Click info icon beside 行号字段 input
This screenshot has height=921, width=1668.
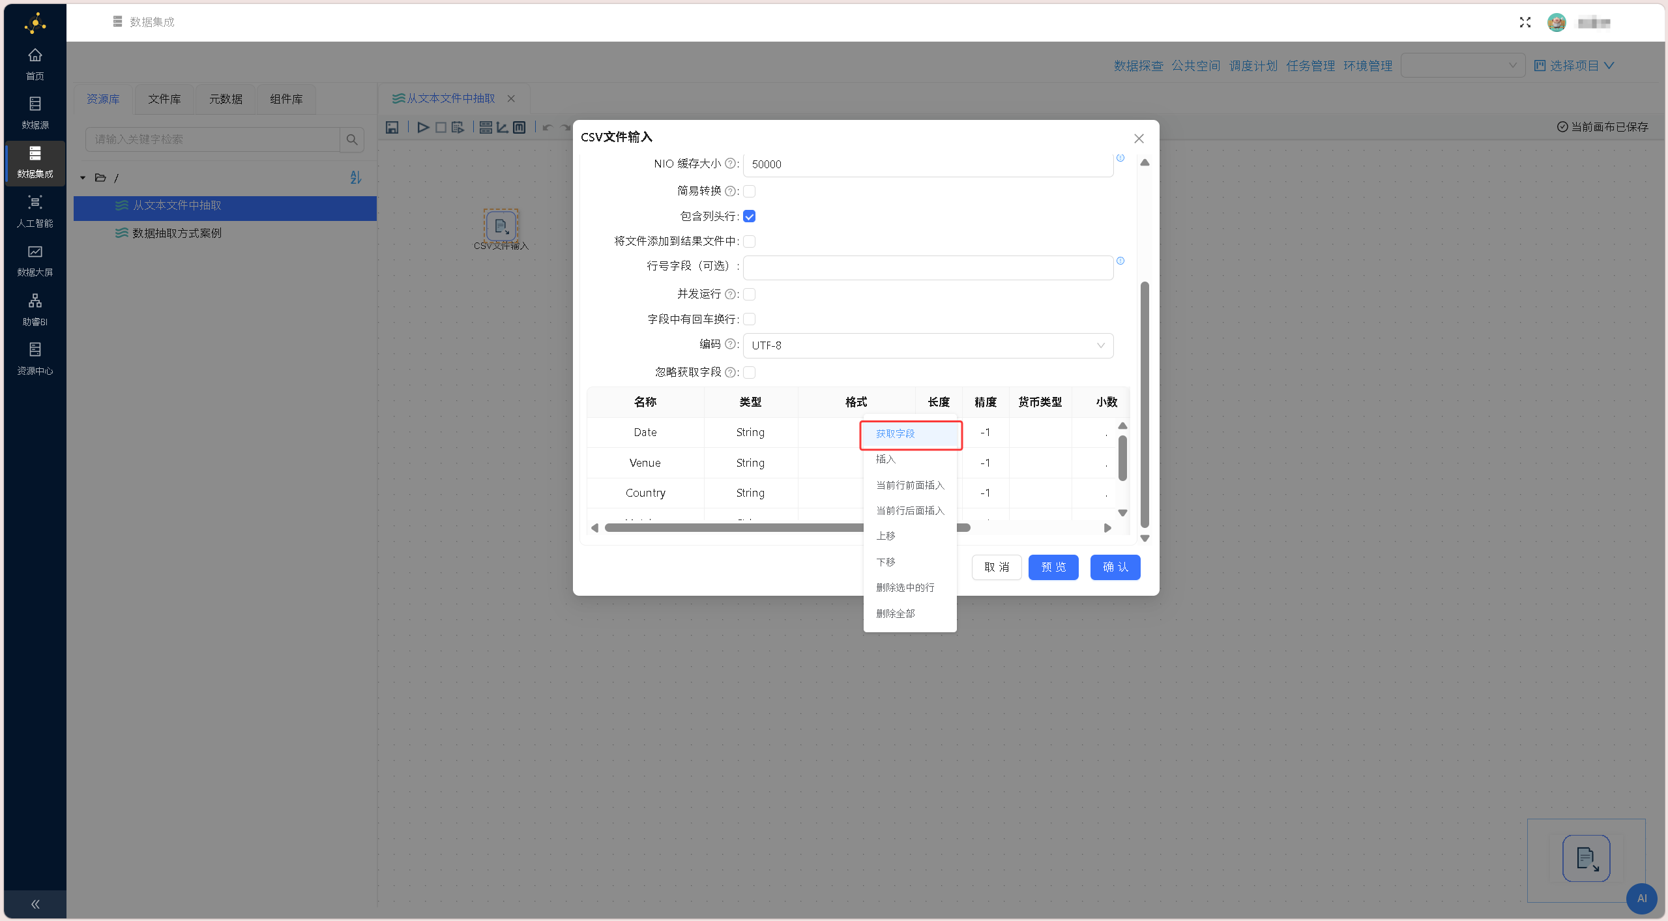[1120, 261]
